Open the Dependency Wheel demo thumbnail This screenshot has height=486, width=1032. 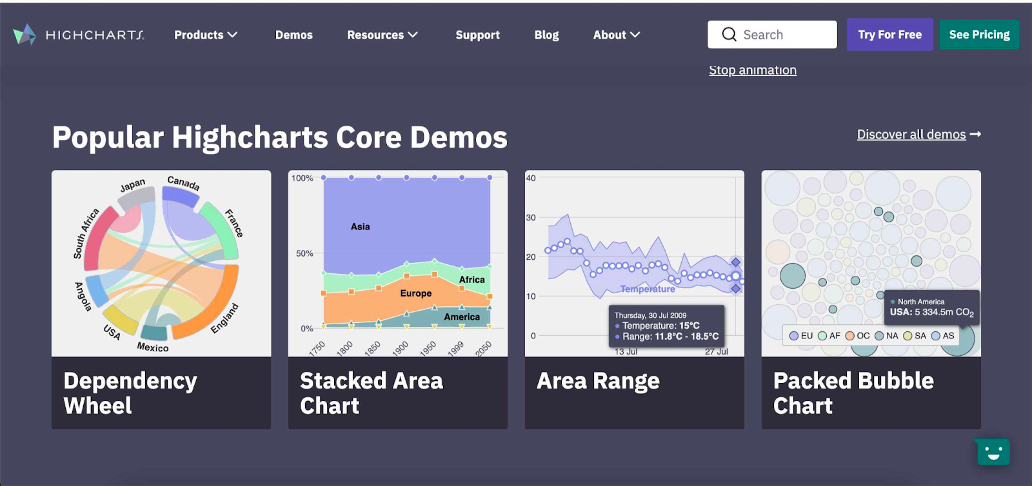tap(161, 264)
